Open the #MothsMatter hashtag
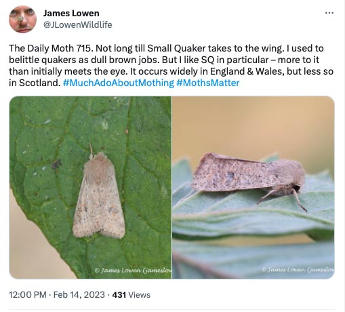This screenshot has height=312, width=345. click(208, 83)
